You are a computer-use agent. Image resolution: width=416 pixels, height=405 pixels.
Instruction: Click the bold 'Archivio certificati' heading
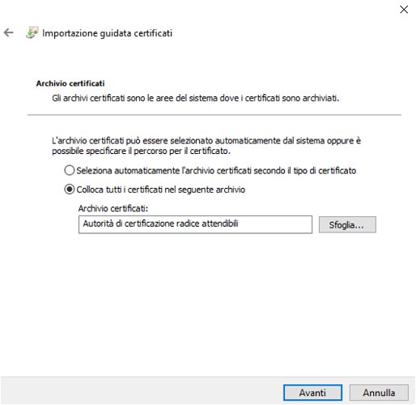pyautogui.click(x=70, y=83)
